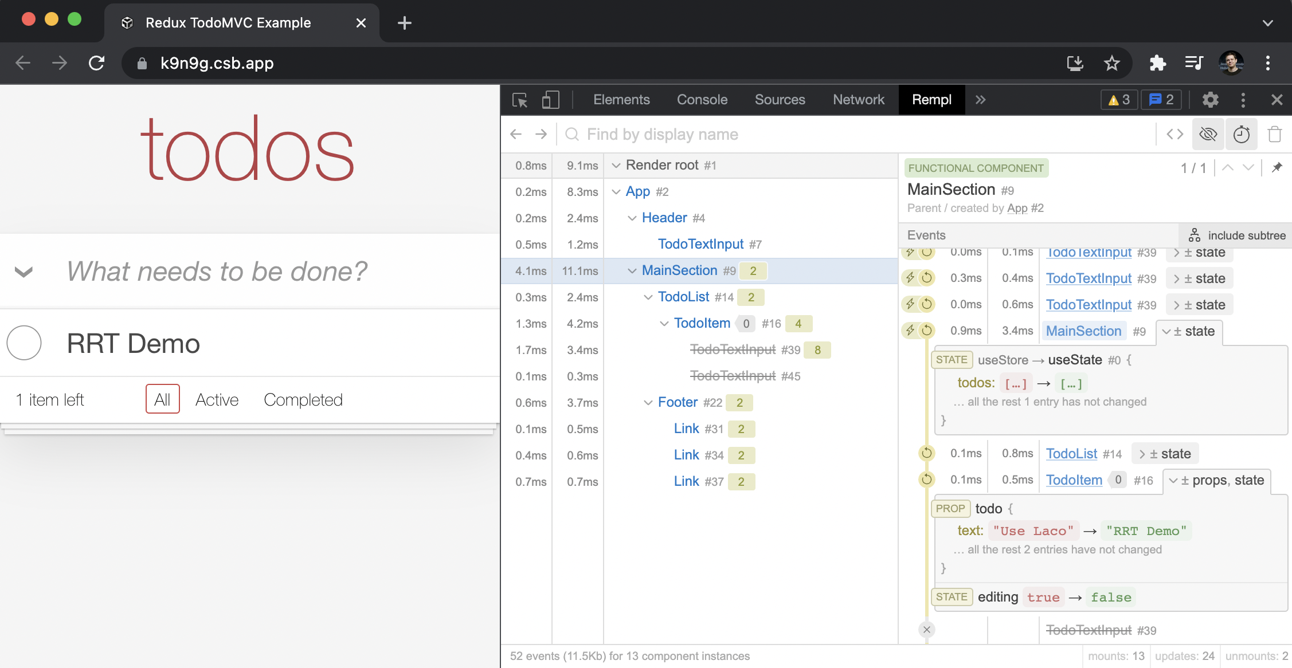Image resolution: width=1292 pixels, height=668 pixels.
Task: Open more DevTools tabs chevron
Action: pyautogui.click(x=980, y=100)
